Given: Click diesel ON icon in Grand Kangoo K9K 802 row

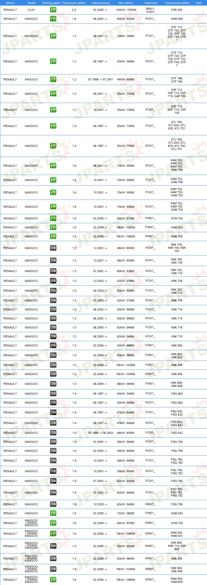Looking at the screenshot, I should coord(53,559).
